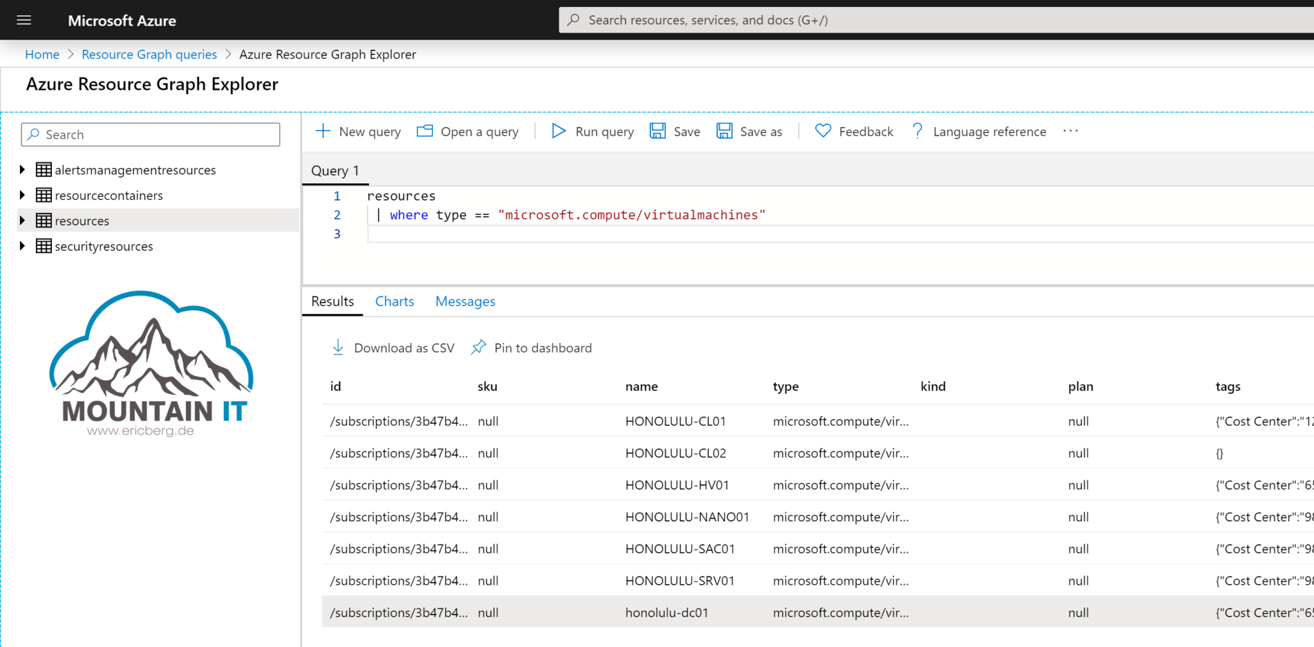Click the Save label in the toolbar
The width and height of the screenshot is (1314, 647).
point(687,131)
